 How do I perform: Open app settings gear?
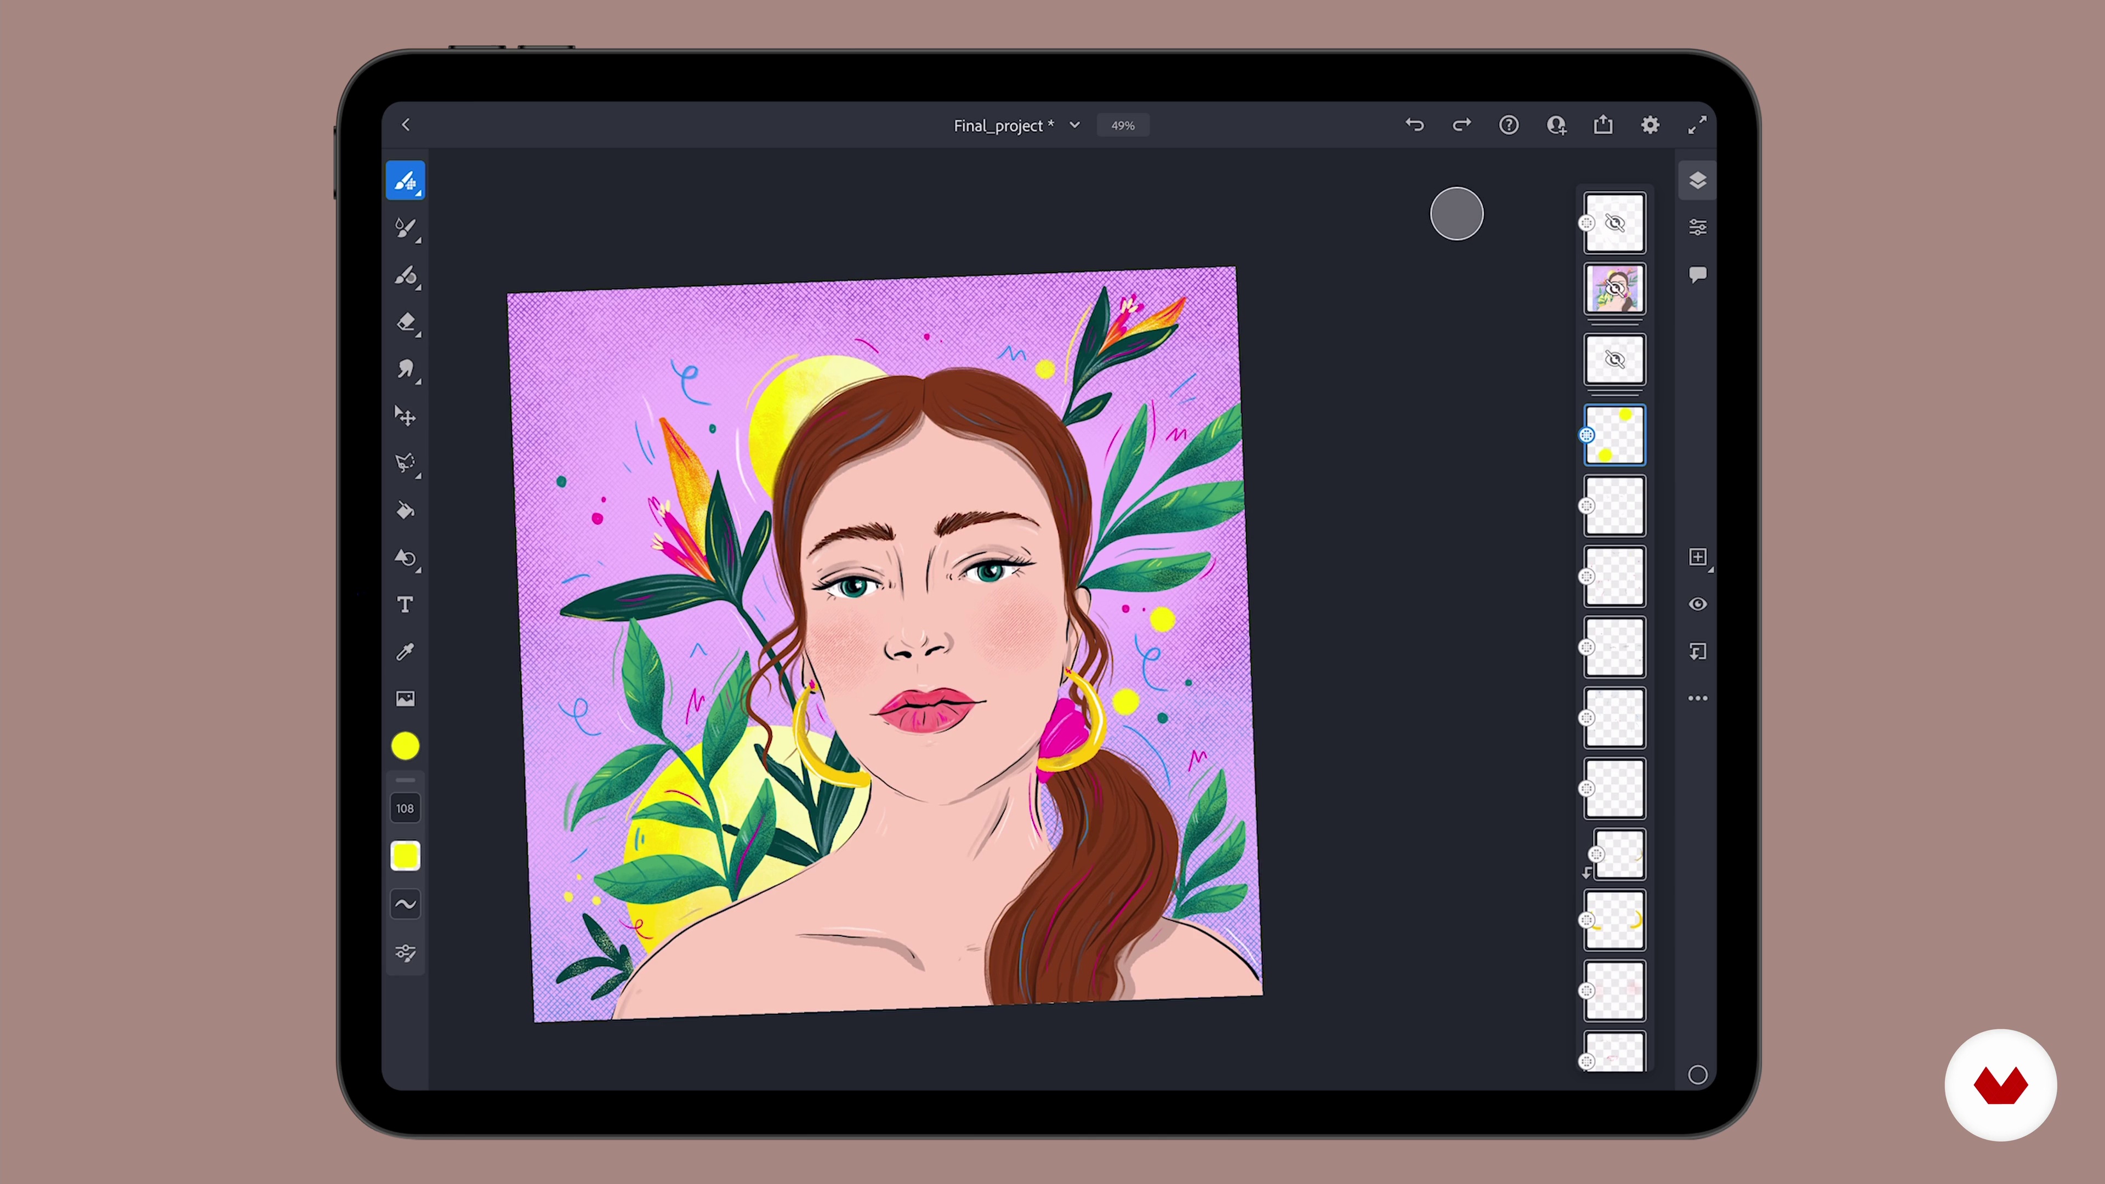(1651, 125)
